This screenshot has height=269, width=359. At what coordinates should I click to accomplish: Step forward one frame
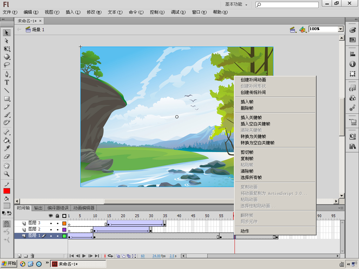pyautogui.click(x=91, y=256)
